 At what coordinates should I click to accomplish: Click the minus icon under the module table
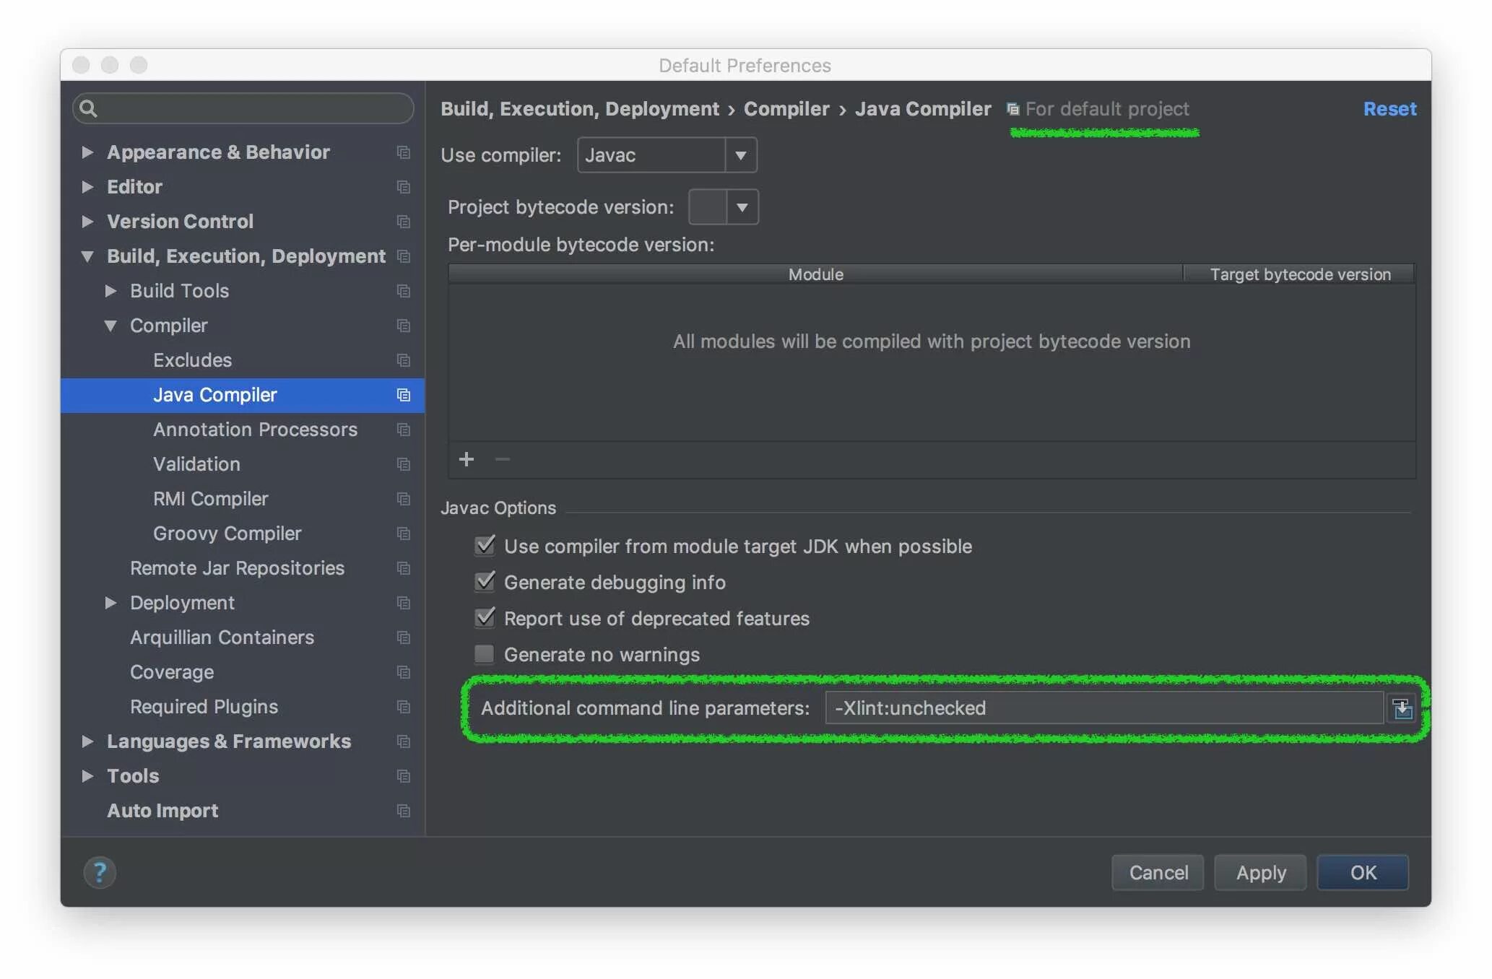pyautogui.click(x=502, y=459)
